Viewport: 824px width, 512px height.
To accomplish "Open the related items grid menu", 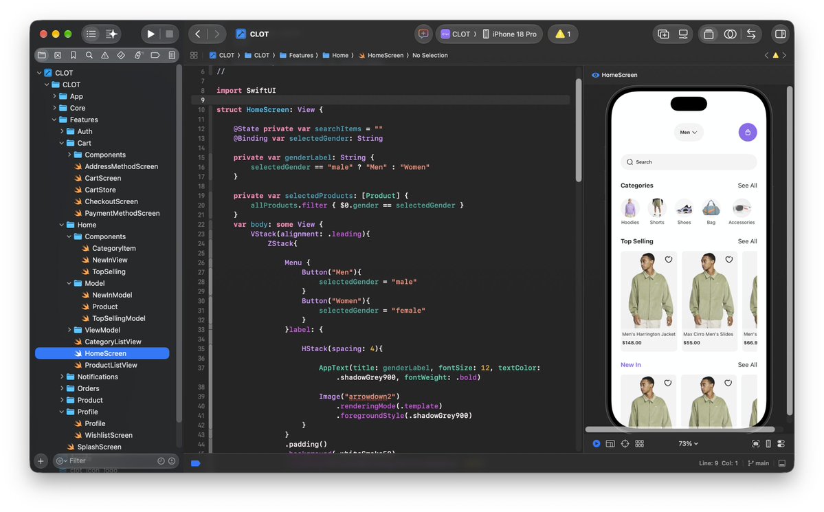I will point(194,55).
